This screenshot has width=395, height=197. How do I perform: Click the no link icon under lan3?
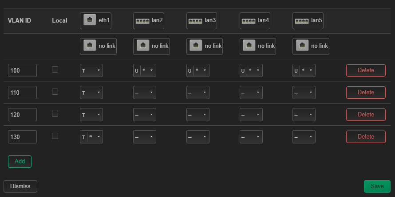(x=196, y=45)
